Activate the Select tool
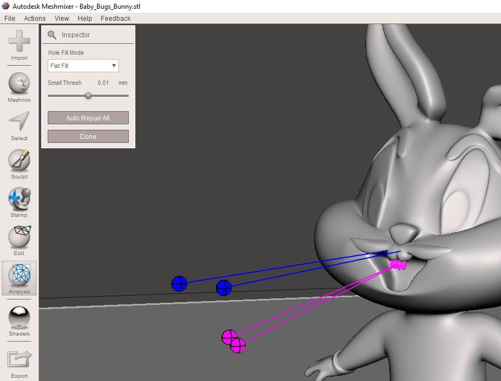Image resolution: width=501 pixels, height=381 pixels. point(19,126)
